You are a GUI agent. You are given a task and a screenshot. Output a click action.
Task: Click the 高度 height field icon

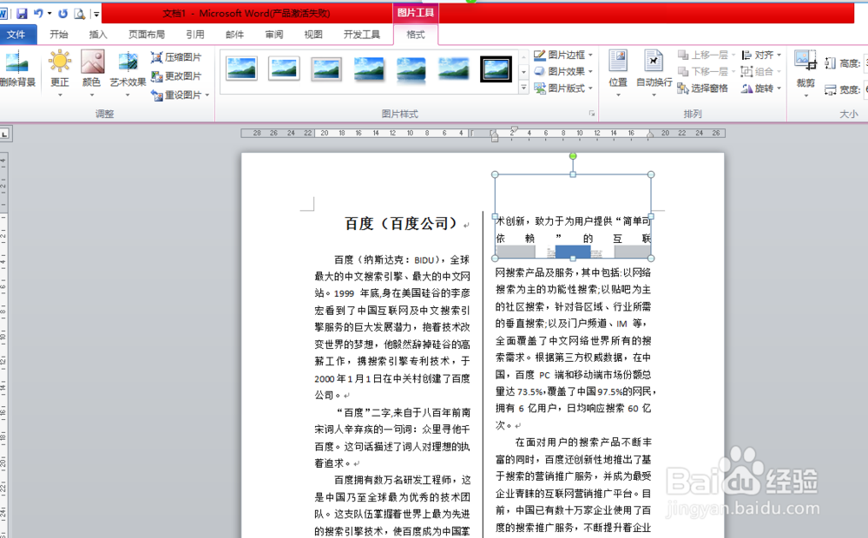(831, 63)
